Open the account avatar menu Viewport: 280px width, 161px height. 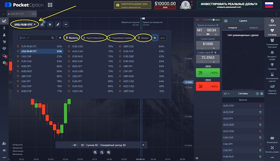185,5
